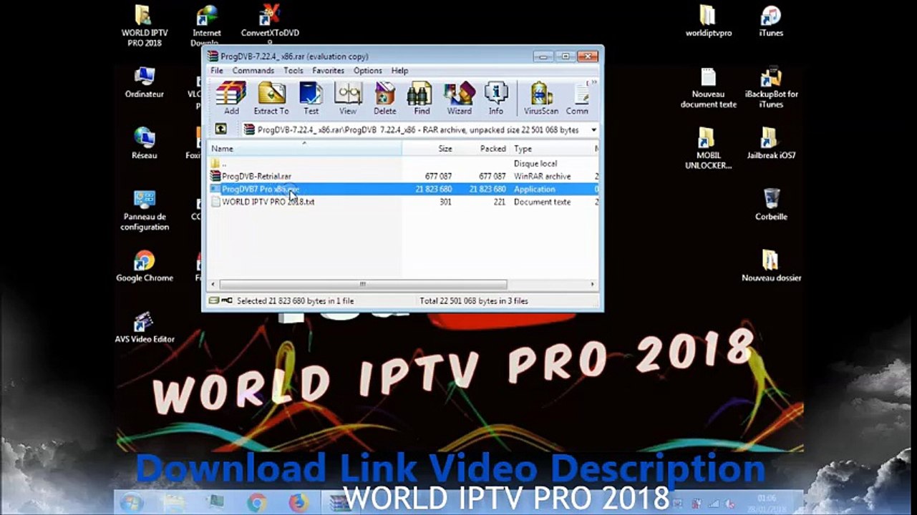Select Nouveau document texte desktop file
This screenshot has width=917, height=515.
point(709,88)
